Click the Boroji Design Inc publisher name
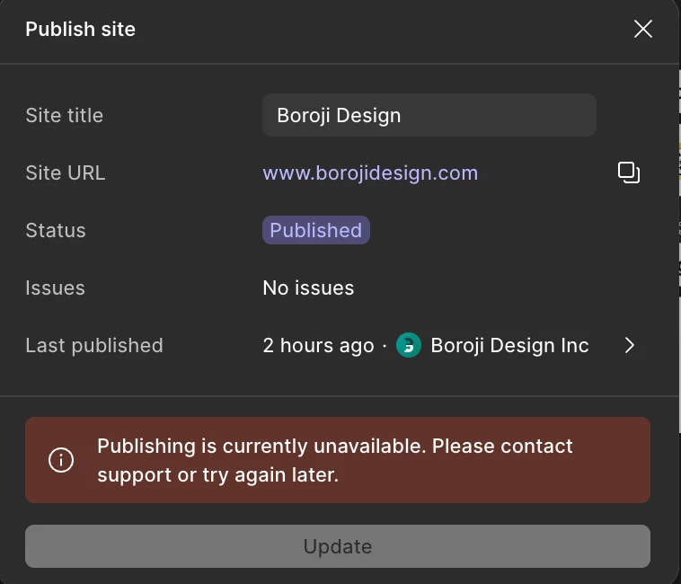Screen dimensions: 681x584 [509, 346]
